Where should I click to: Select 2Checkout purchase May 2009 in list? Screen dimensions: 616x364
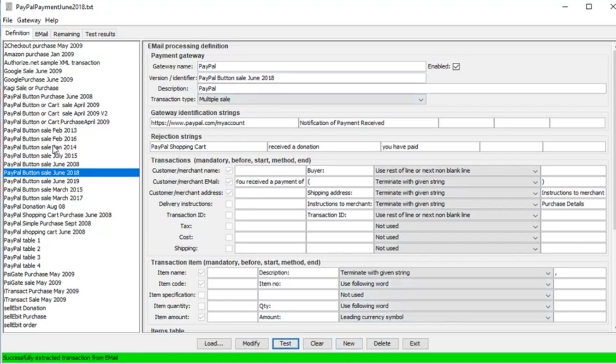point(71,46)
